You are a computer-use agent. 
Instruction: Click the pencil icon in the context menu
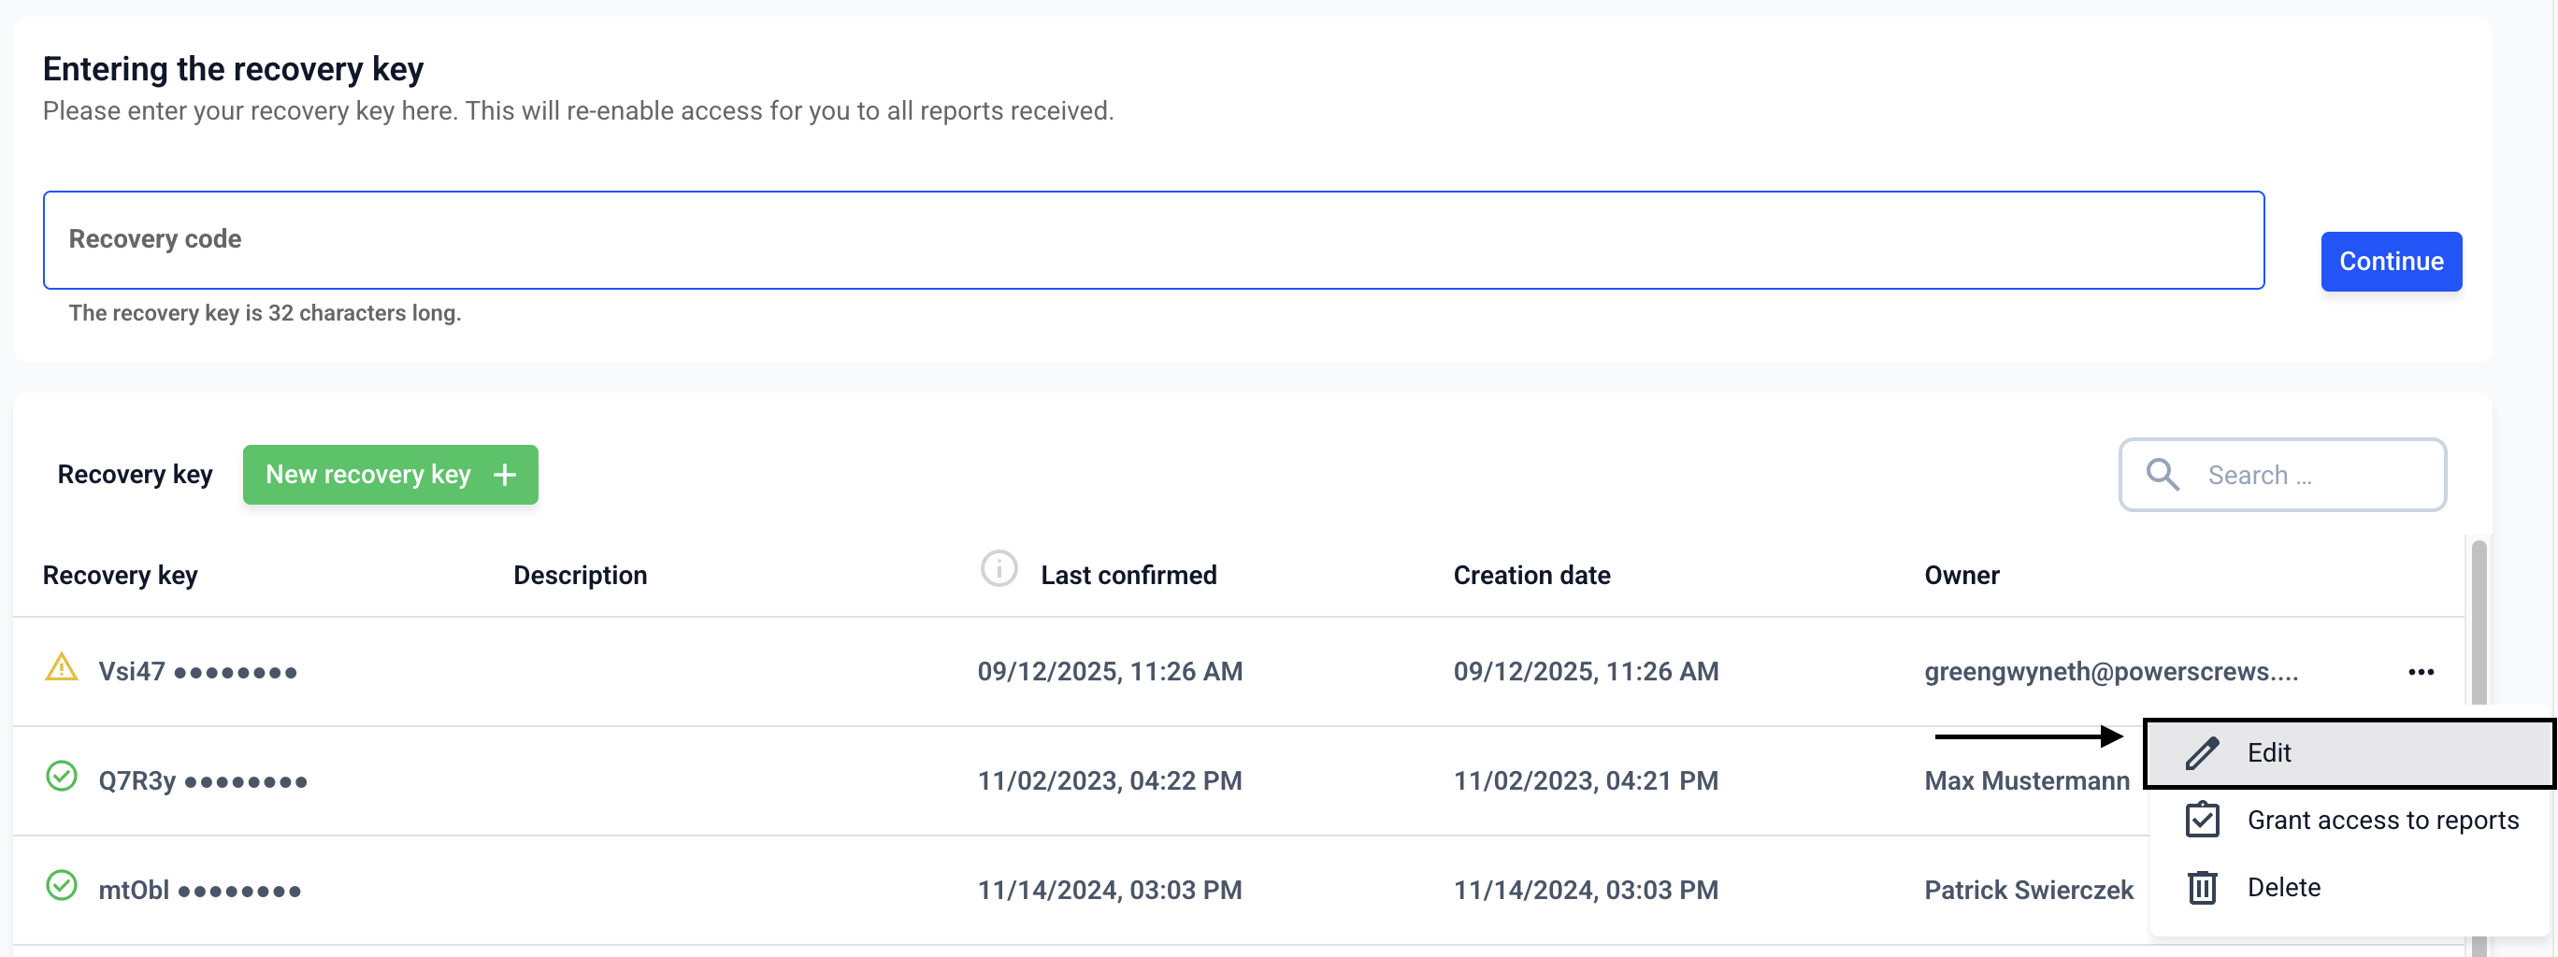click(x=2202, y=753)
